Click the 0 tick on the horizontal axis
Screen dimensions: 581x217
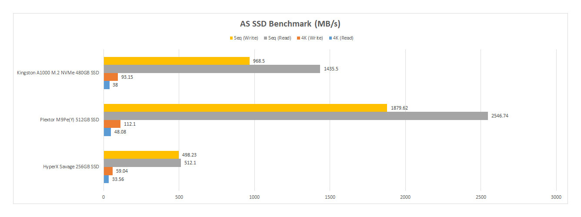tap(104, 197)
